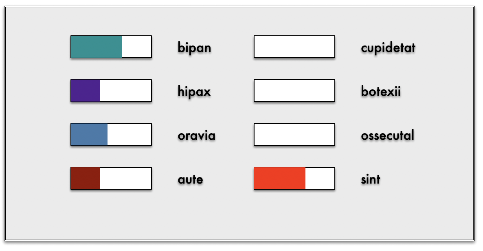Click the oravia progress bar
This screenshot has height=251, width=483.
pyautogui.click(x=111, y=134)
